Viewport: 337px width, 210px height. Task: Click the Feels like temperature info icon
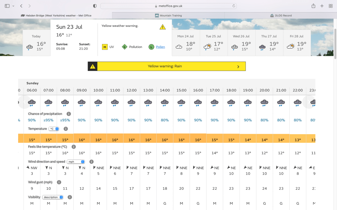point(74,147)
